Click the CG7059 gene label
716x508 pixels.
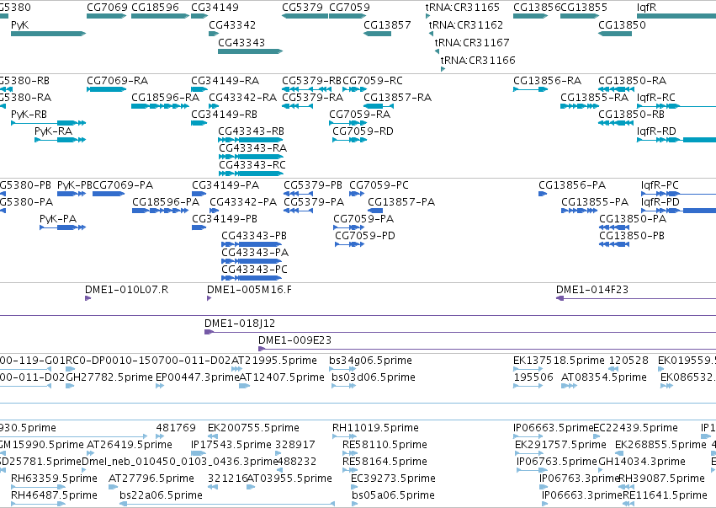pyautogui.click(x=349, y=8)
